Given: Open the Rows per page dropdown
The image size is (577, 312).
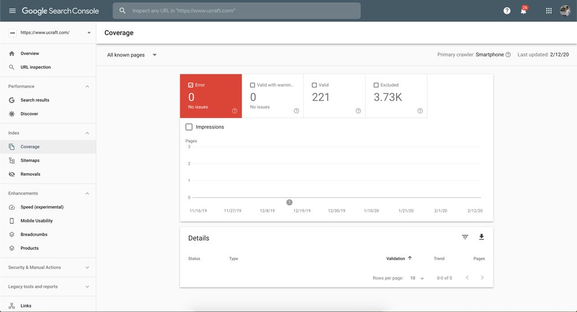Looking at the screenshot, I should tap(417, 278).
